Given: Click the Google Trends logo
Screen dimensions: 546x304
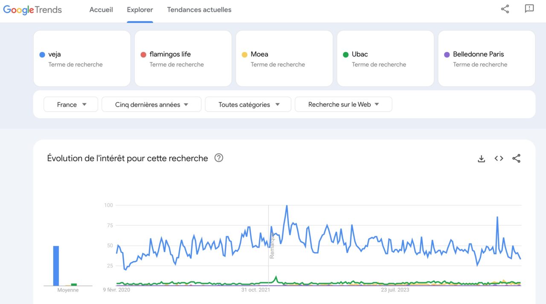Looking at the screenshot, I should pos(32,10).
